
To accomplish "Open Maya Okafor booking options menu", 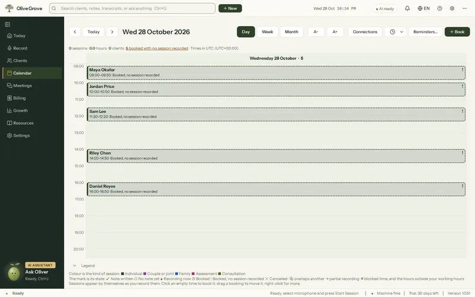I will click(x=463, y=69).
